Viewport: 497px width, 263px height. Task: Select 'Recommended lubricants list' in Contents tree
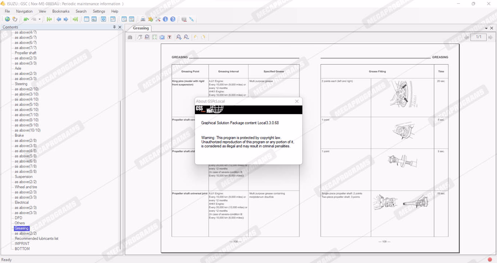point(36,239)
